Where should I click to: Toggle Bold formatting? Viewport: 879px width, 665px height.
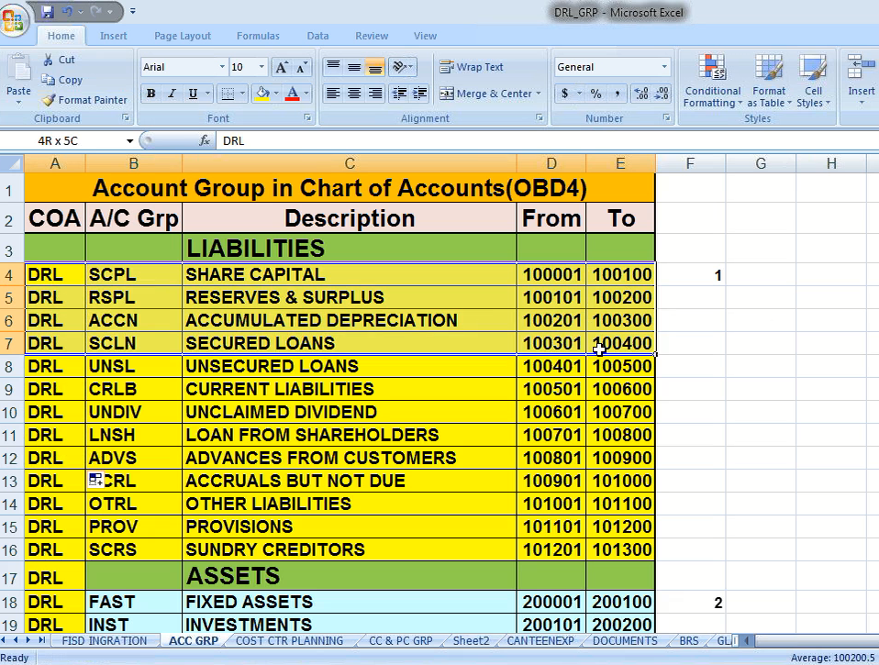click(x=150, y=94)
